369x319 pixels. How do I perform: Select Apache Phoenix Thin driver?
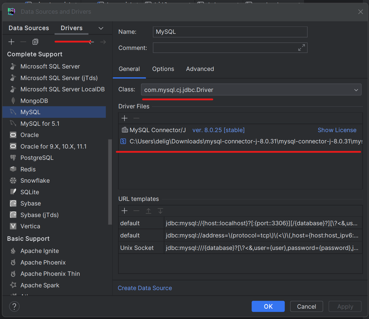tap(54, 274)
